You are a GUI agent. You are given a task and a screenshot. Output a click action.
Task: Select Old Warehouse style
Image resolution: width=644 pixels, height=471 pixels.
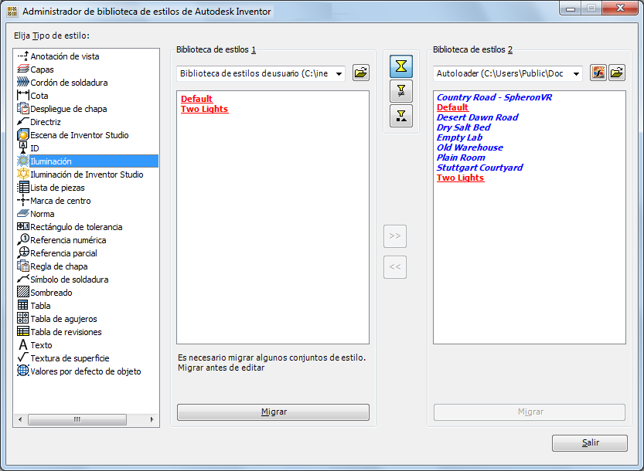[x=469, y=147]
